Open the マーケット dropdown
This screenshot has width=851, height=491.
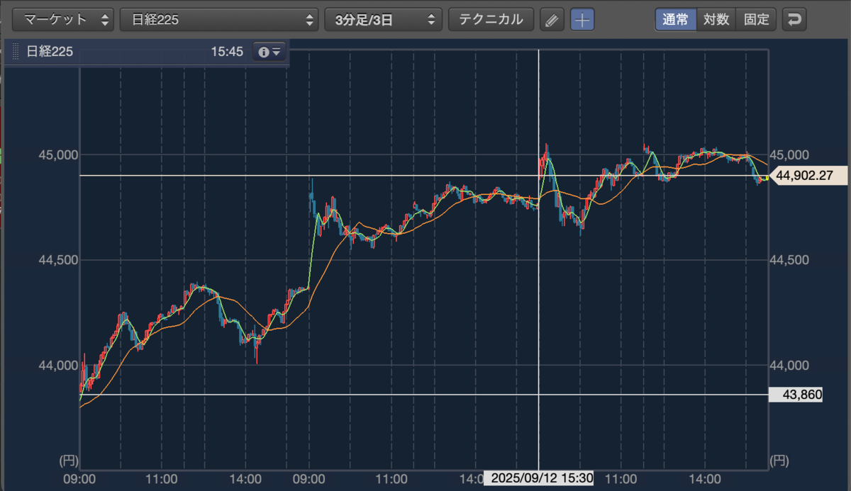[63, 19]
